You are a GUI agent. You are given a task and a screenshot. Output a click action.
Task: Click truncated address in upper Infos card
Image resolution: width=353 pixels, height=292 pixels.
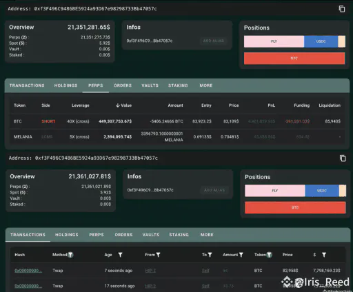(x=150, y=41)
